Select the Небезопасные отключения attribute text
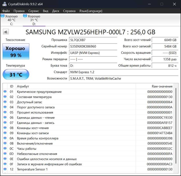Viewport: 181px width, 176px height. click(x=37, y=154)
